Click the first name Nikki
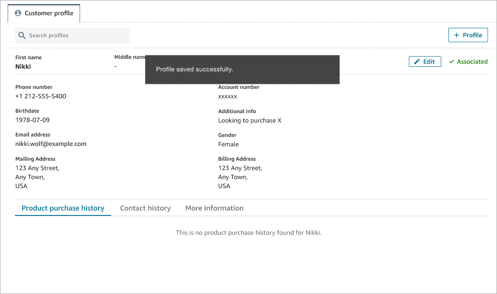This screenshot has height=294, width=497. point(23,66)
